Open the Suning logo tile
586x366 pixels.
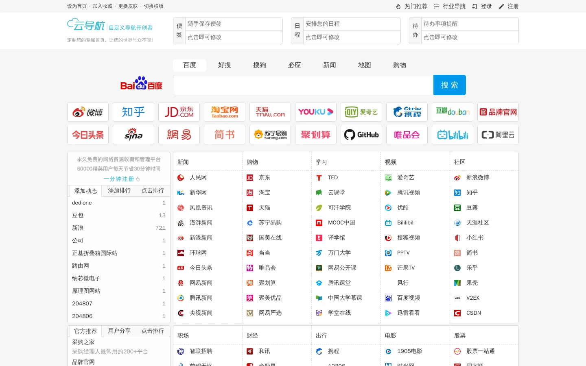[x=270, y=135]
